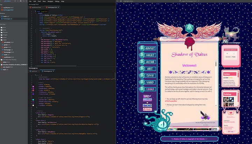Click the cat pixel art image
Screen dimensions: 252x144
pos(231,34)
